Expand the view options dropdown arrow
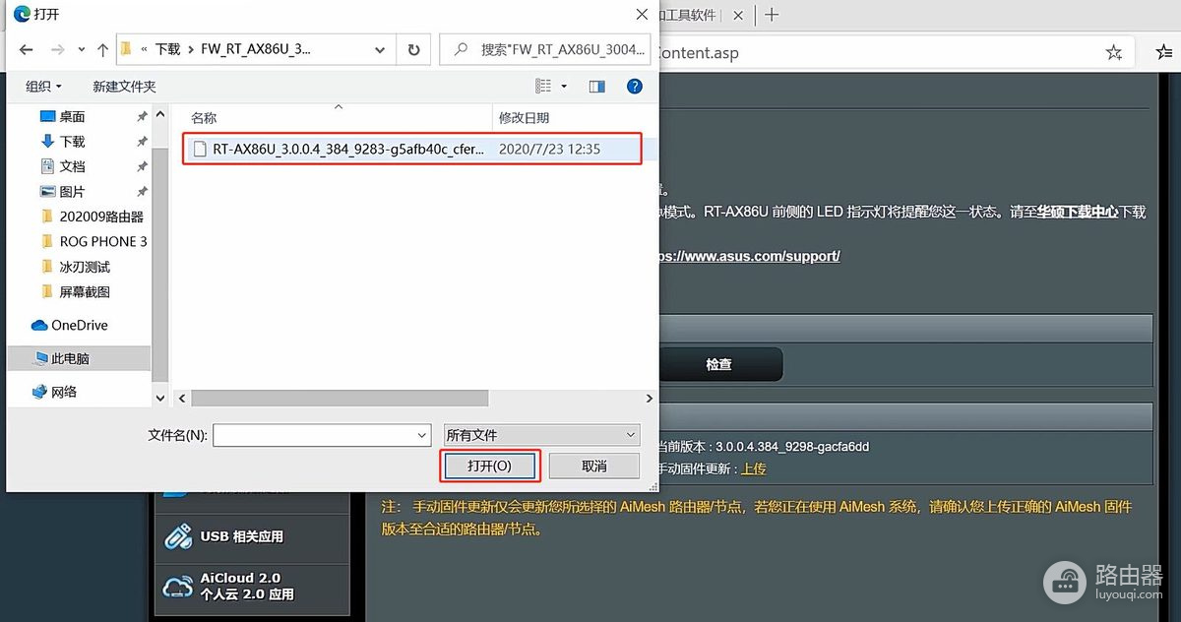The height and width of the screenshot is (622, 1181). (564, 87)
